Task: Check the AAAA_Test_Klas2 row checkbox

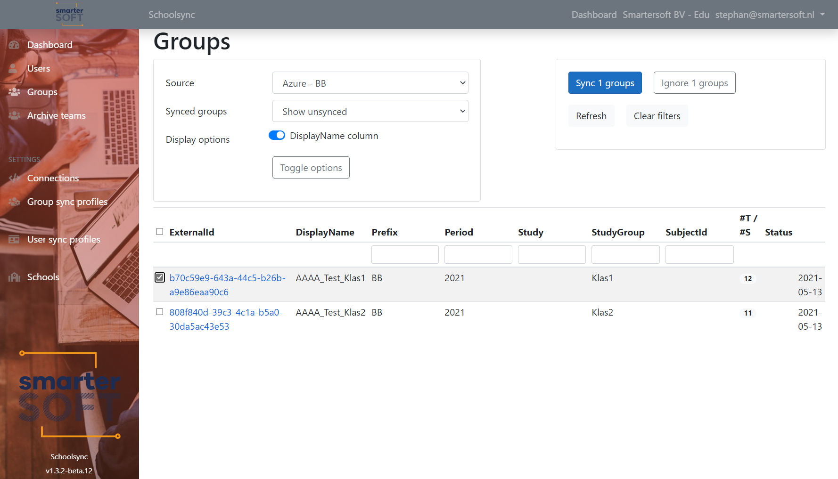Action: pyautogui.click(x=160, y=312)
